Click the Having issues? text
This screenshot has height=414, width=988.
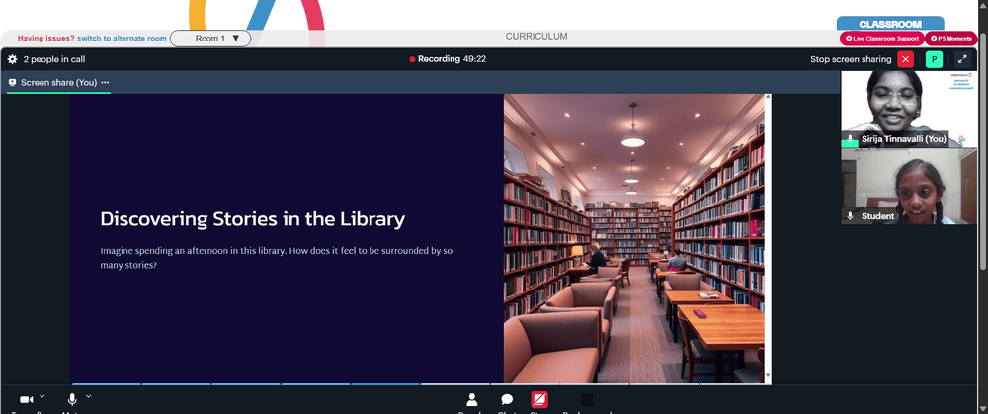click(46, 39)
